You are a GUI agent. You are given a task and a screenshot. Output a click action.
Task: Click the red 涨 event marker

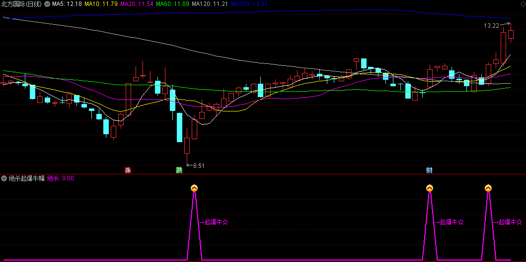128,170
